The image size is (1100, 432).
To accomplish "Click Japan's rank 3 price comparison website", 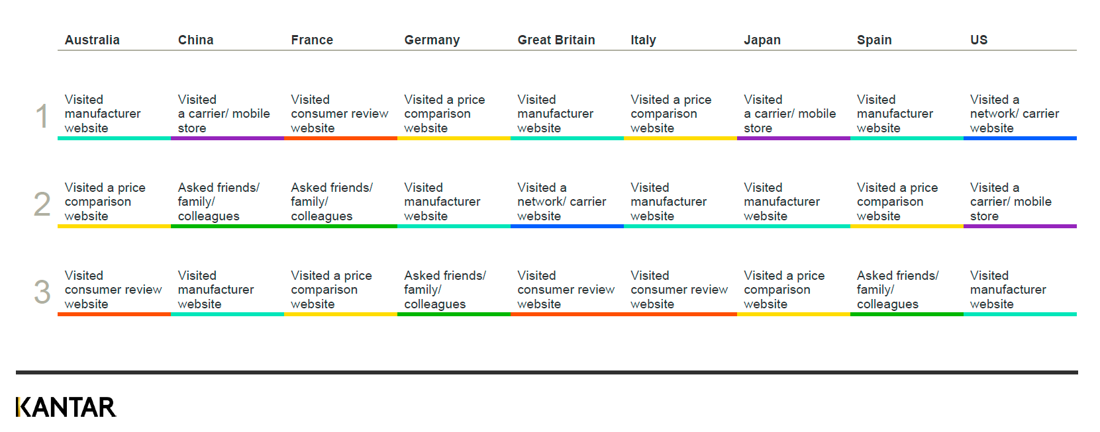I will tap(783, 290).
